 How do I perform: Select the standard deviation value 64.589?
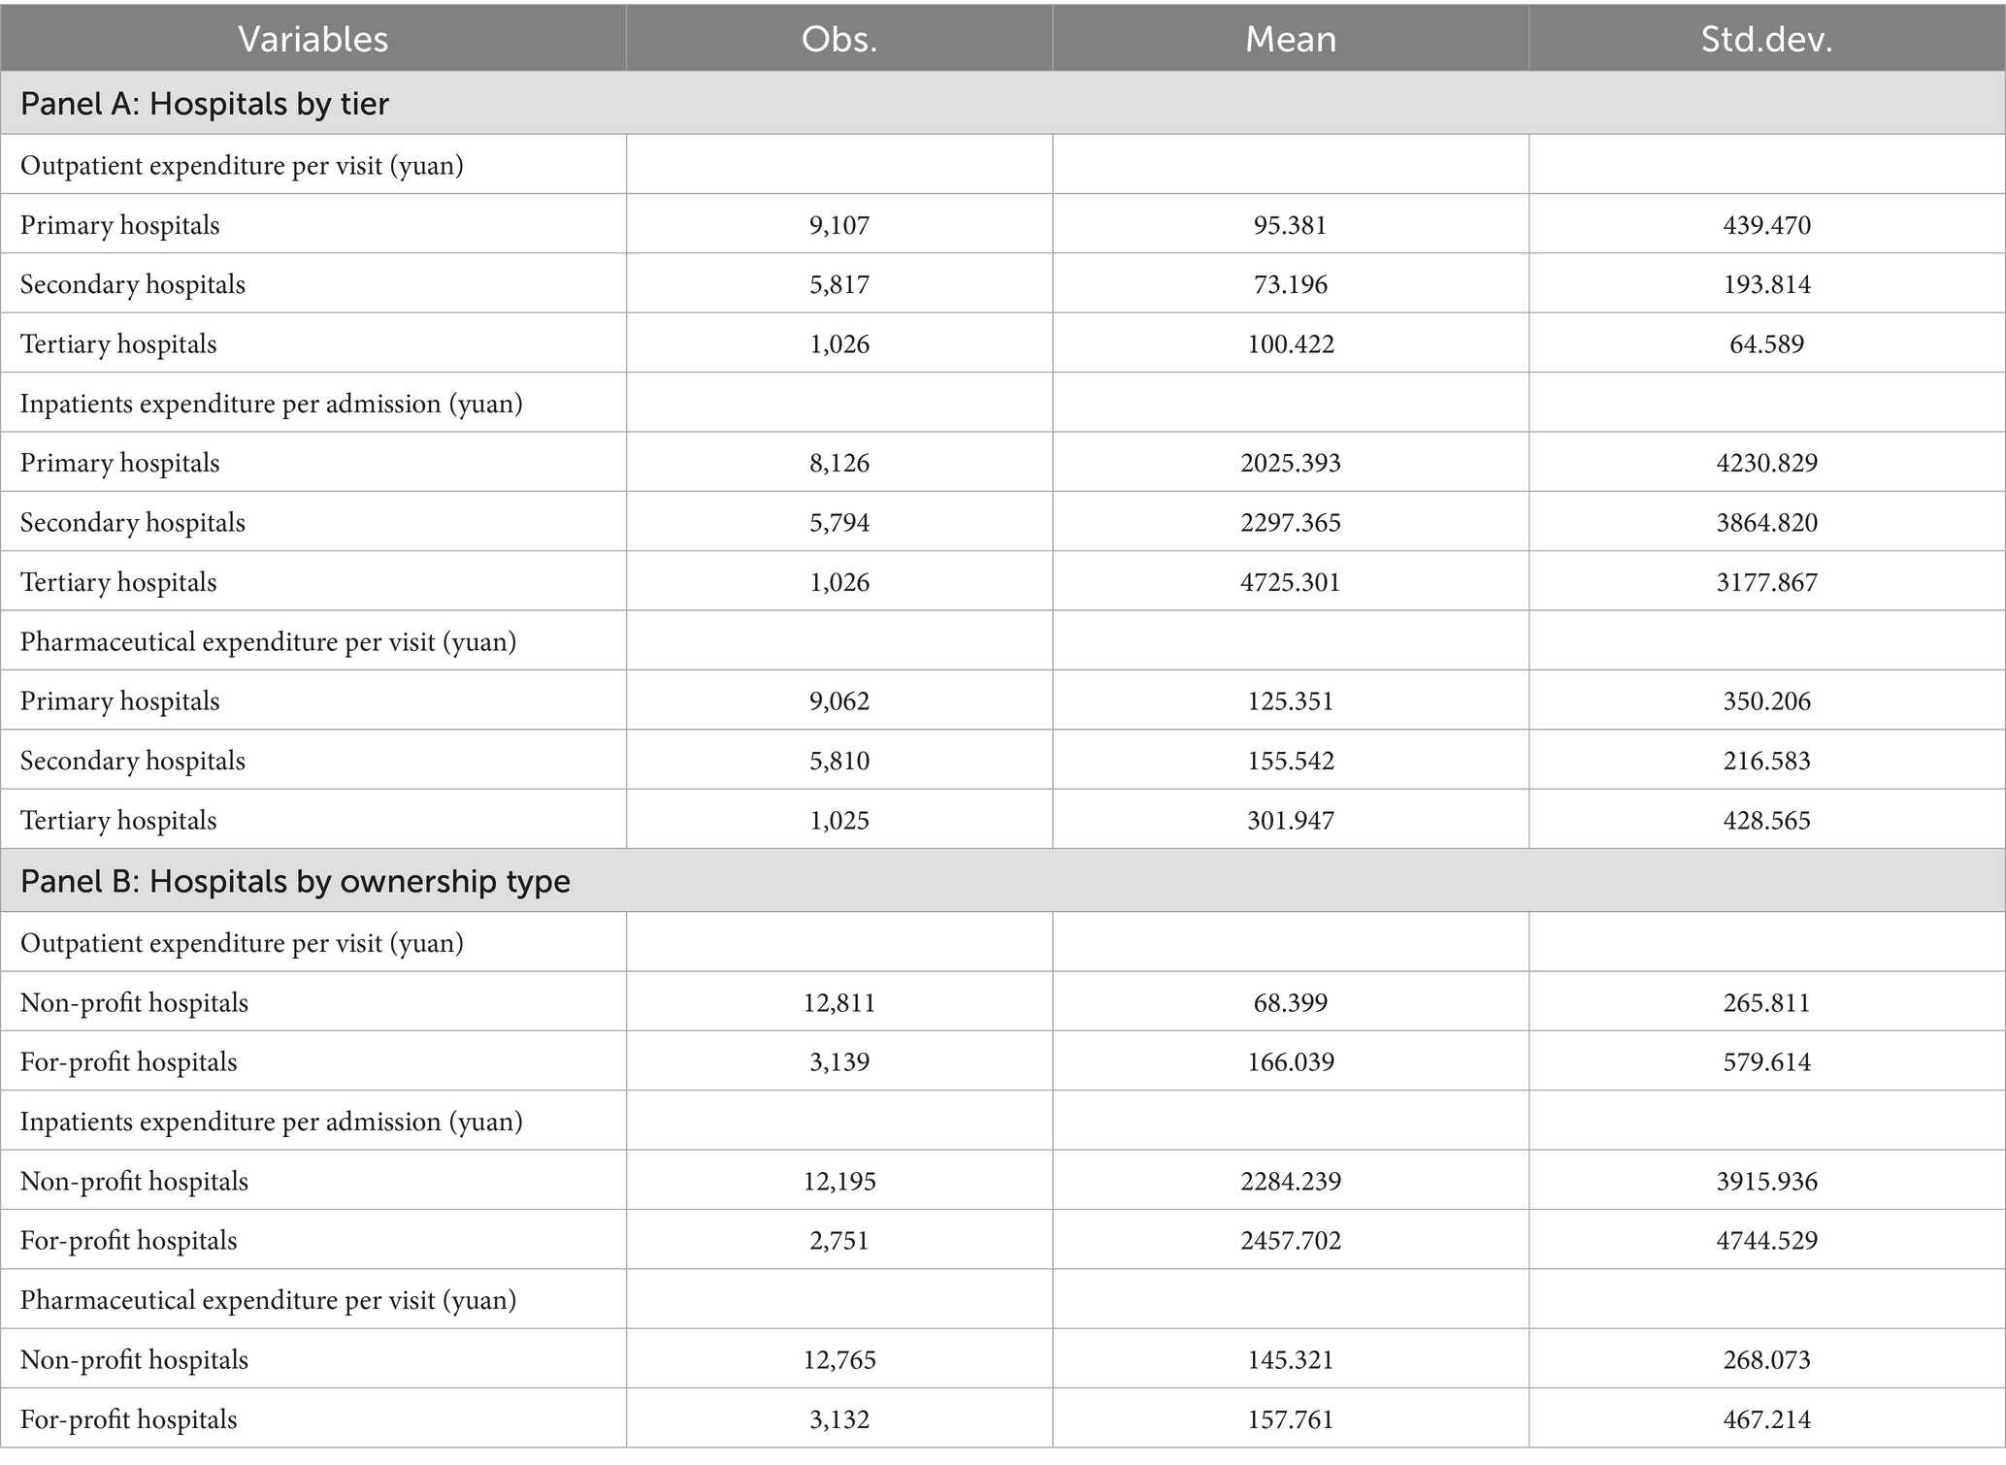[x=1766, y=343]
